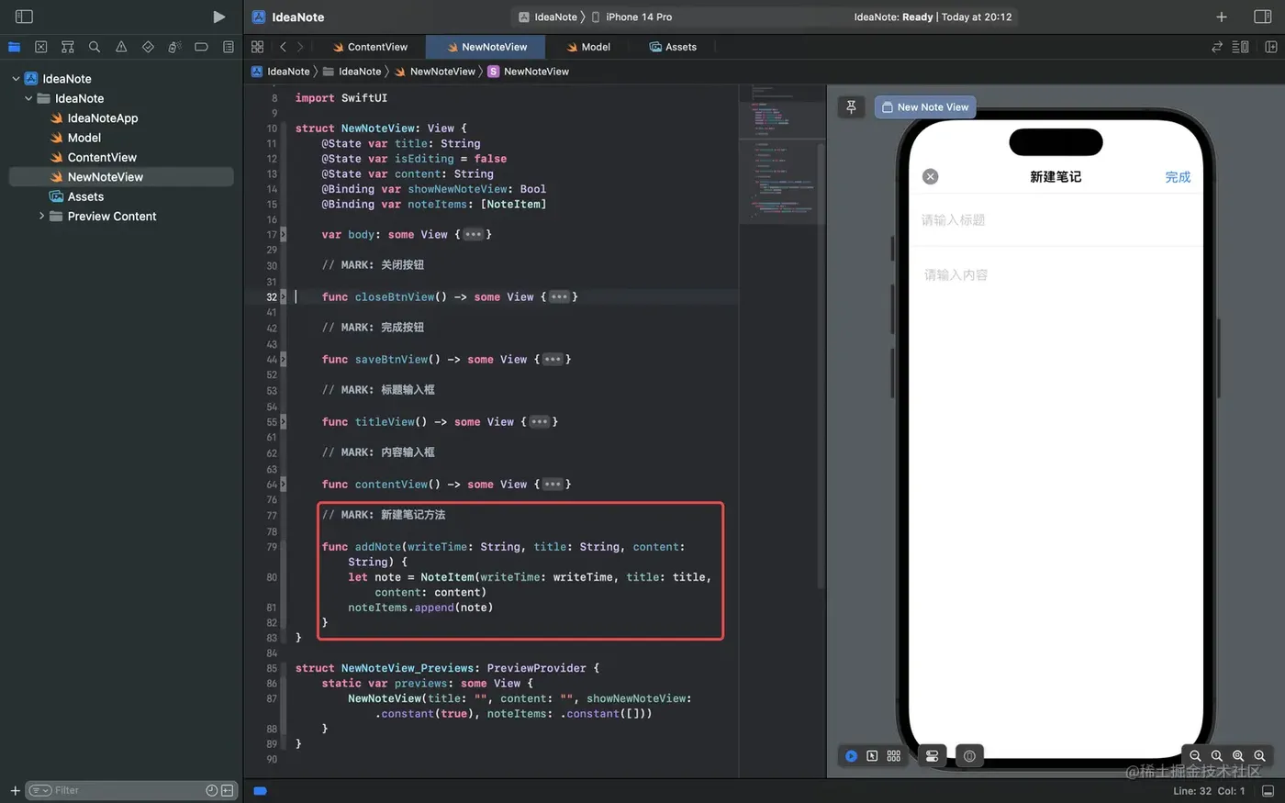This screenshot has height=803, width=1285.
Task: Open the Breakpoint navigator
Action: click(x=201, y=47)
